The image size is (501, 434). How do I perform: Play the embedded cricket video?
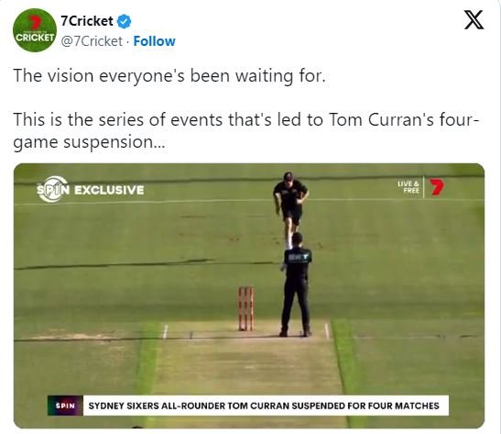tap(249, 295)
